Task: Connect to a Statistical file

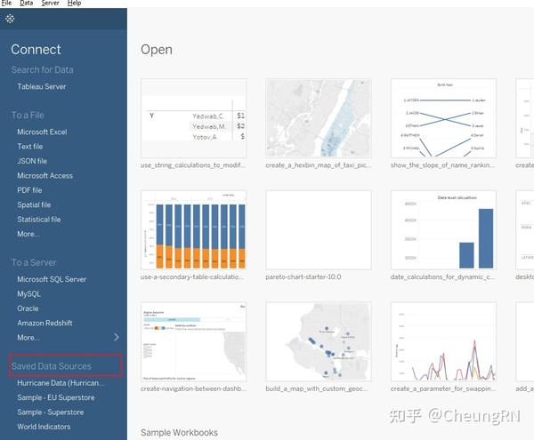Action: (x=39, y=220)
